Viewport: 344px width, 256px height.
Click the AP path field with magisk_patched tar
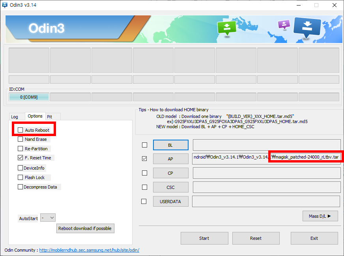pyautogui.click(x=267, y=159)
